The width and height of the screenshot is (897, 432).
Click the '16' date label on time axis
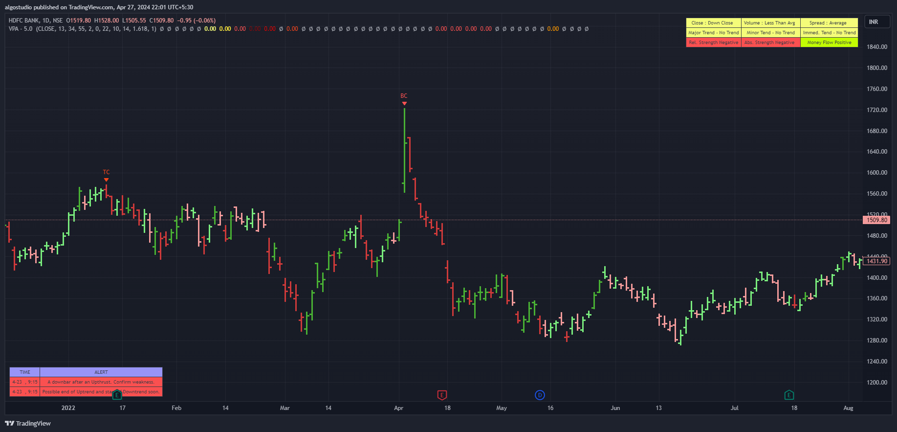[550, 408]
